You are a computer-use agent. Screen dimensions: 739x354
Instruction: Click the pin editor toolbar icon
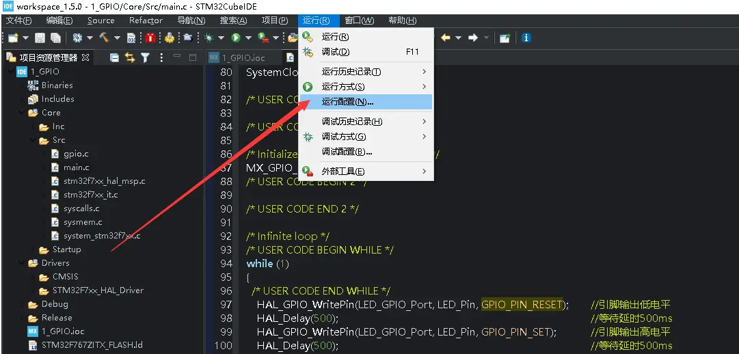[x=505, y=38]
